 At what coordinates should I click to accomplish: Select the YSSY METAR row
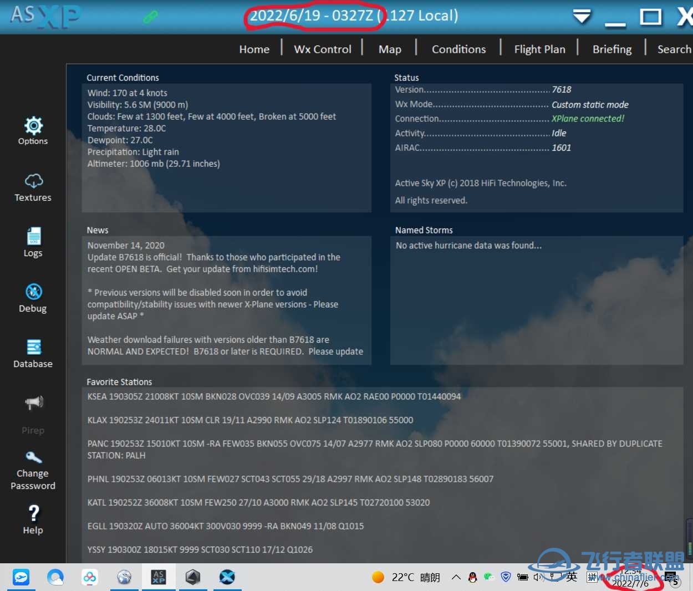click(x=200, y=549)
